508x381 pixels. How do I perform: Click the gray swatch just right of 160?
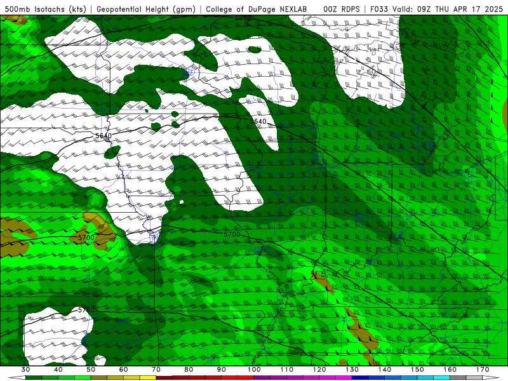[458, 378]
